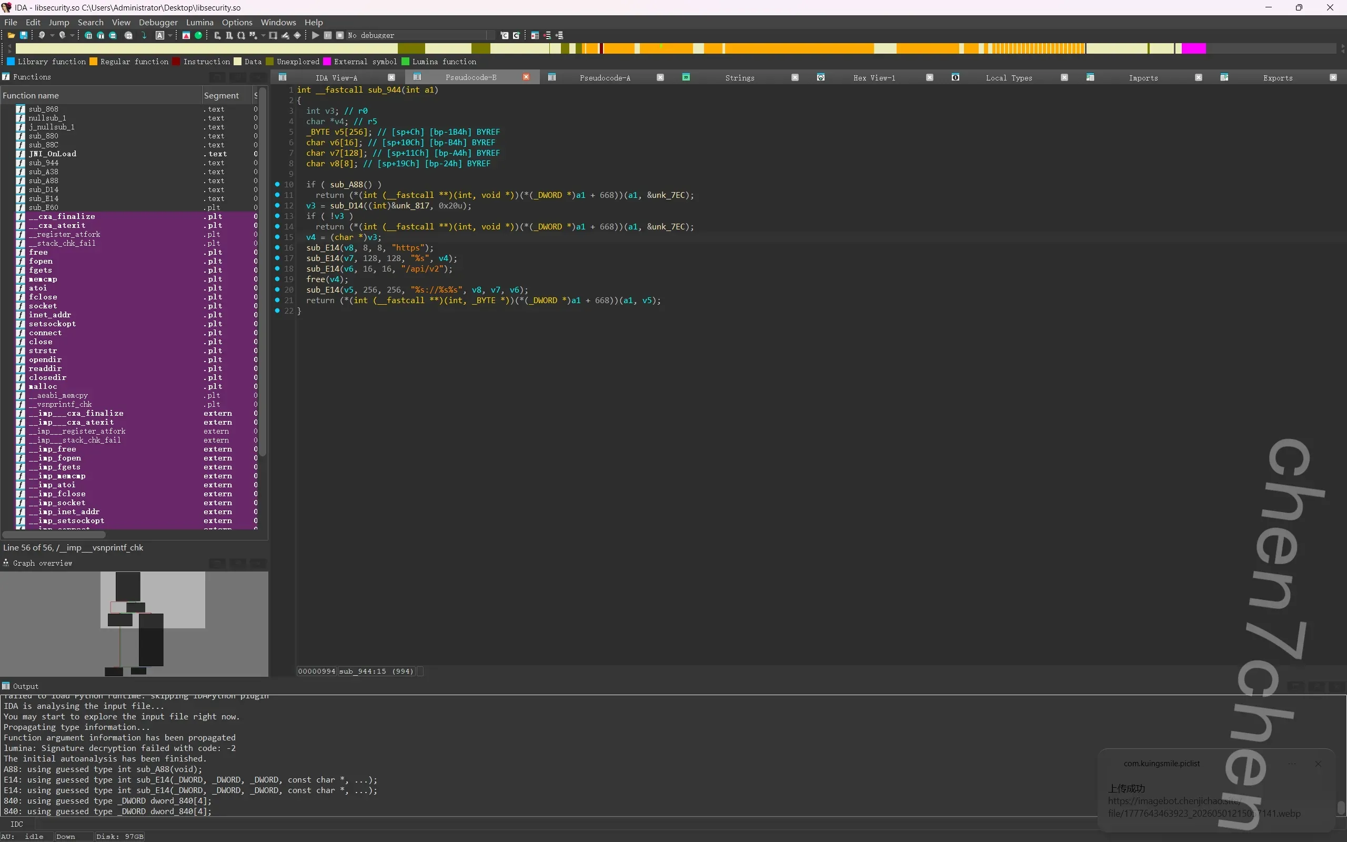Image resolution: width=1347 pixels, height=842 pixels.
Task: Click the IDA application icon in title bar
Action: click(7, 7)
